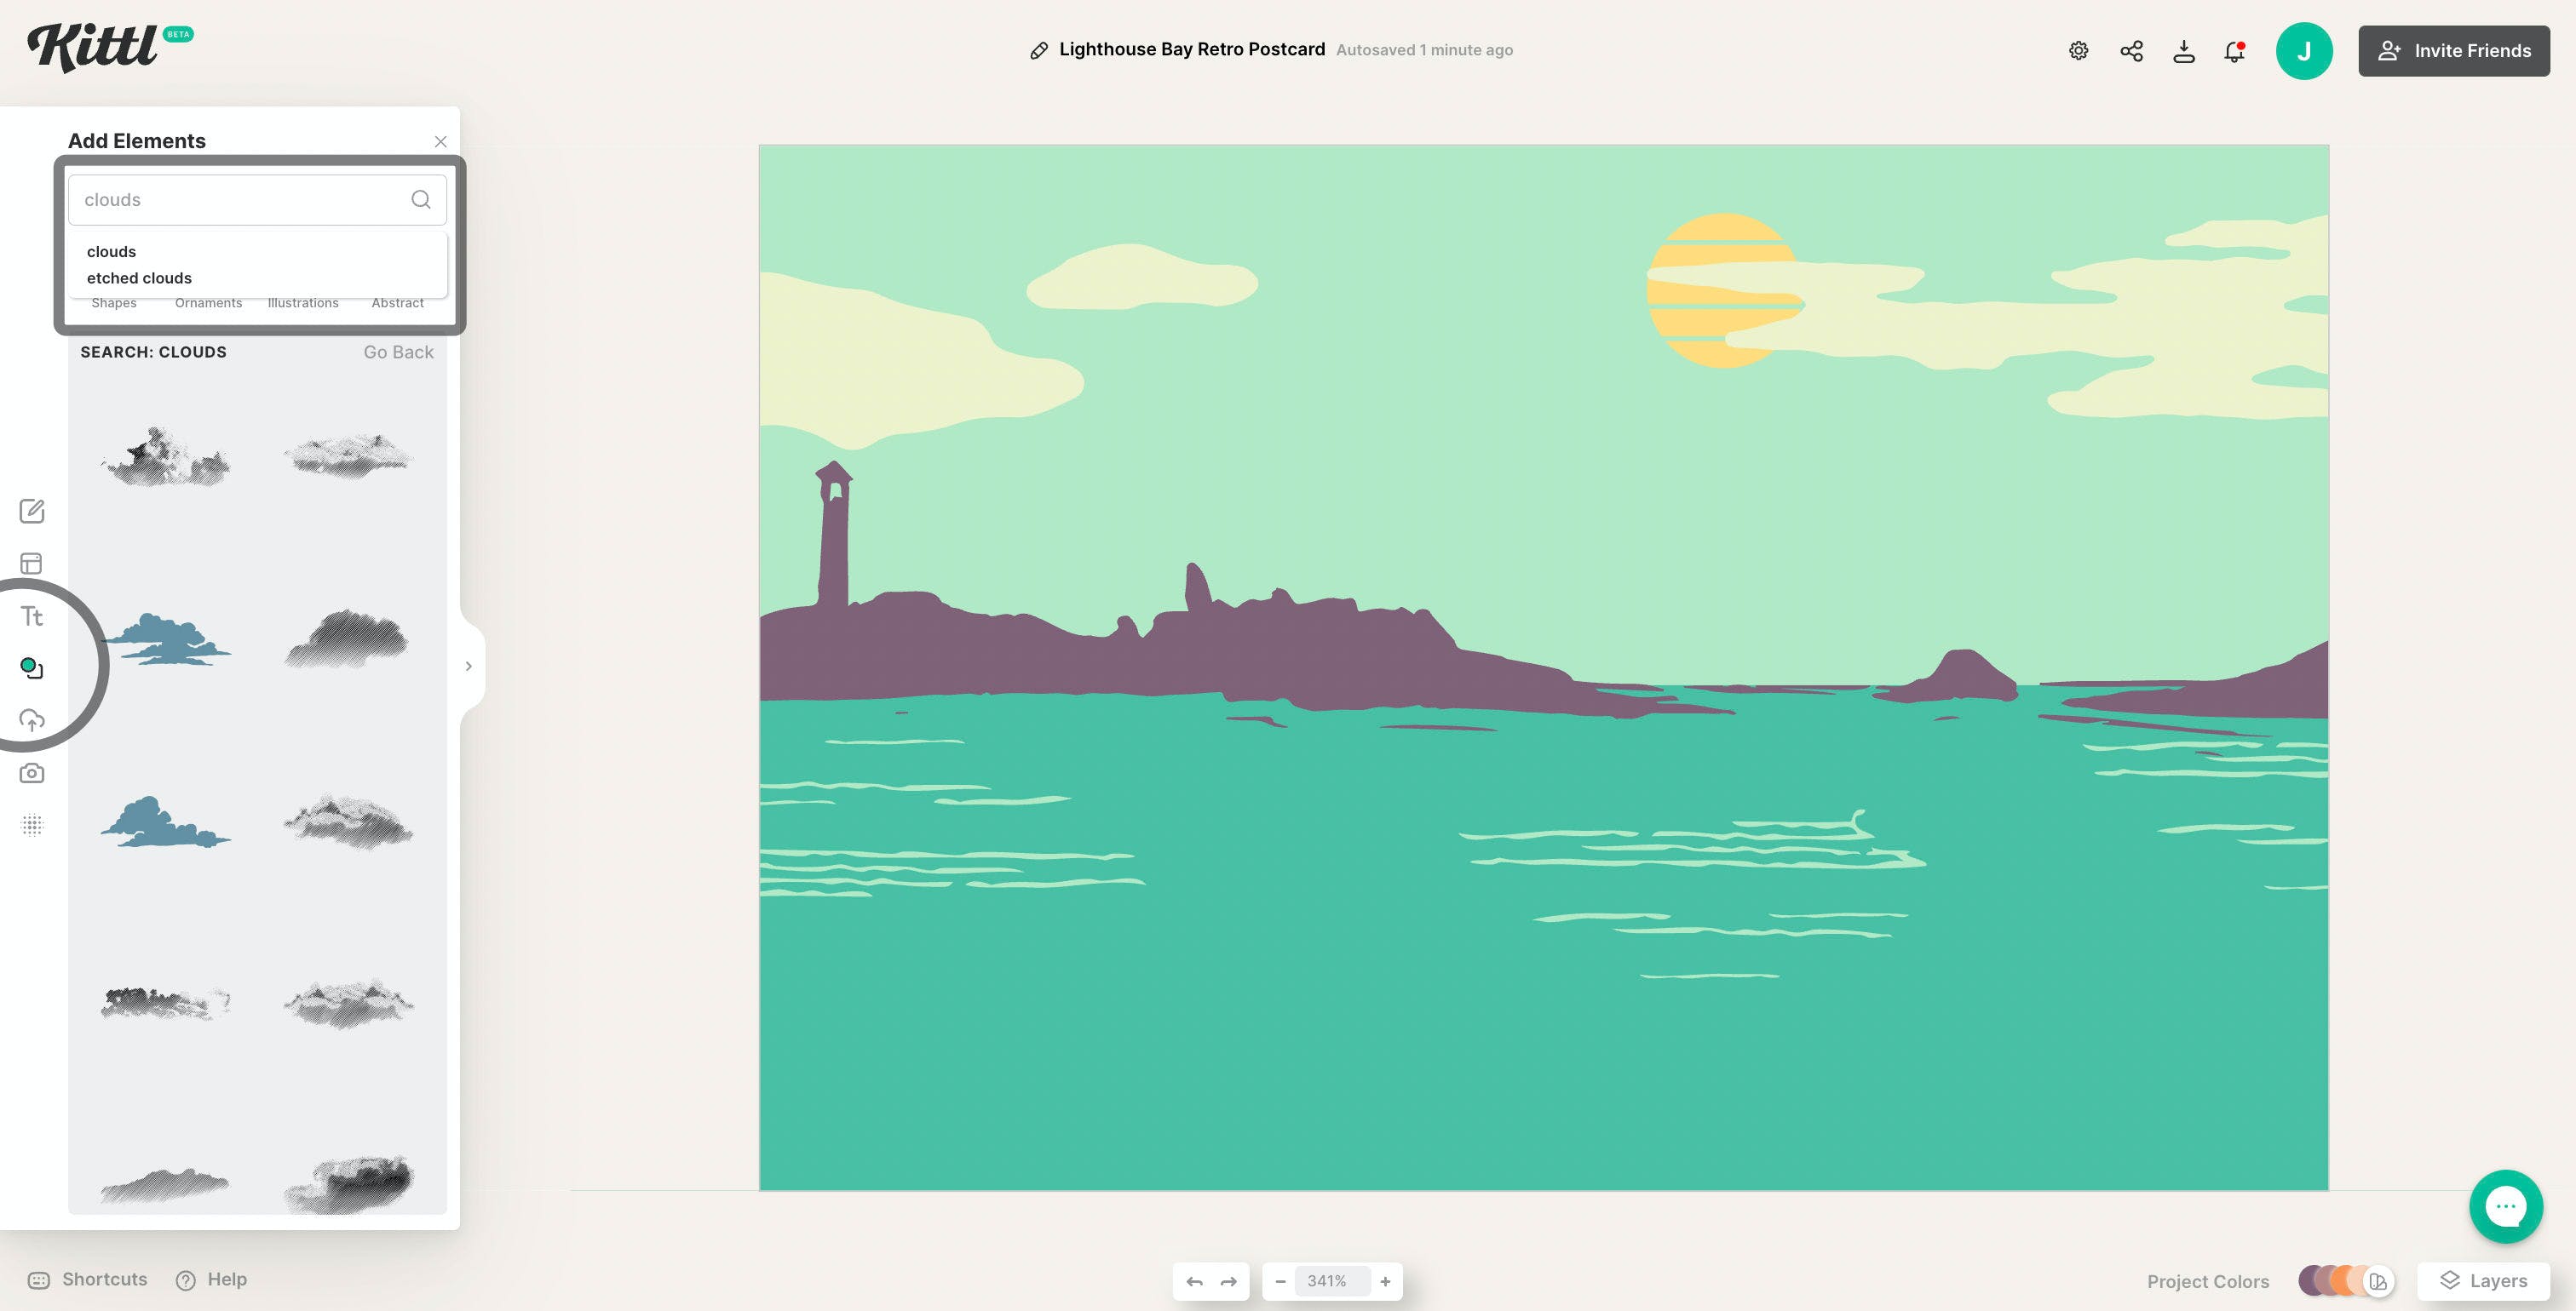Open the notifications bell
This screenshot has width=2576, height=1311.
point(2235,51)
